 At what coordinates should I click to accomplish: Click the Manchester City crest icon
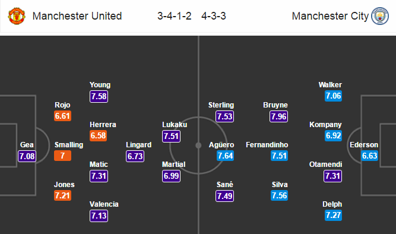pyautogui.click(x=380, y=16)
